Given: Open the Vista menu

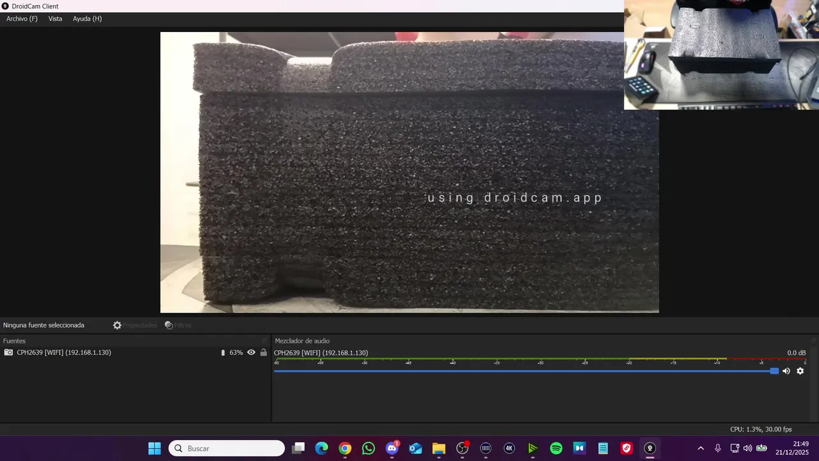Looking at the screenshot, I should click(56, 19).
